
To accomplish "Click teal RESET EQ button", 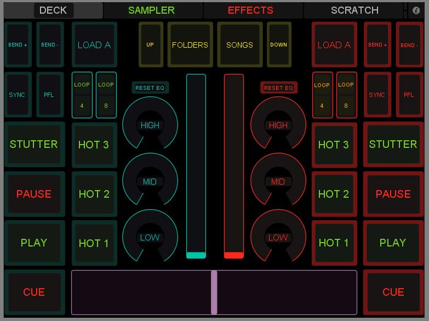I will tap(150, 88).
